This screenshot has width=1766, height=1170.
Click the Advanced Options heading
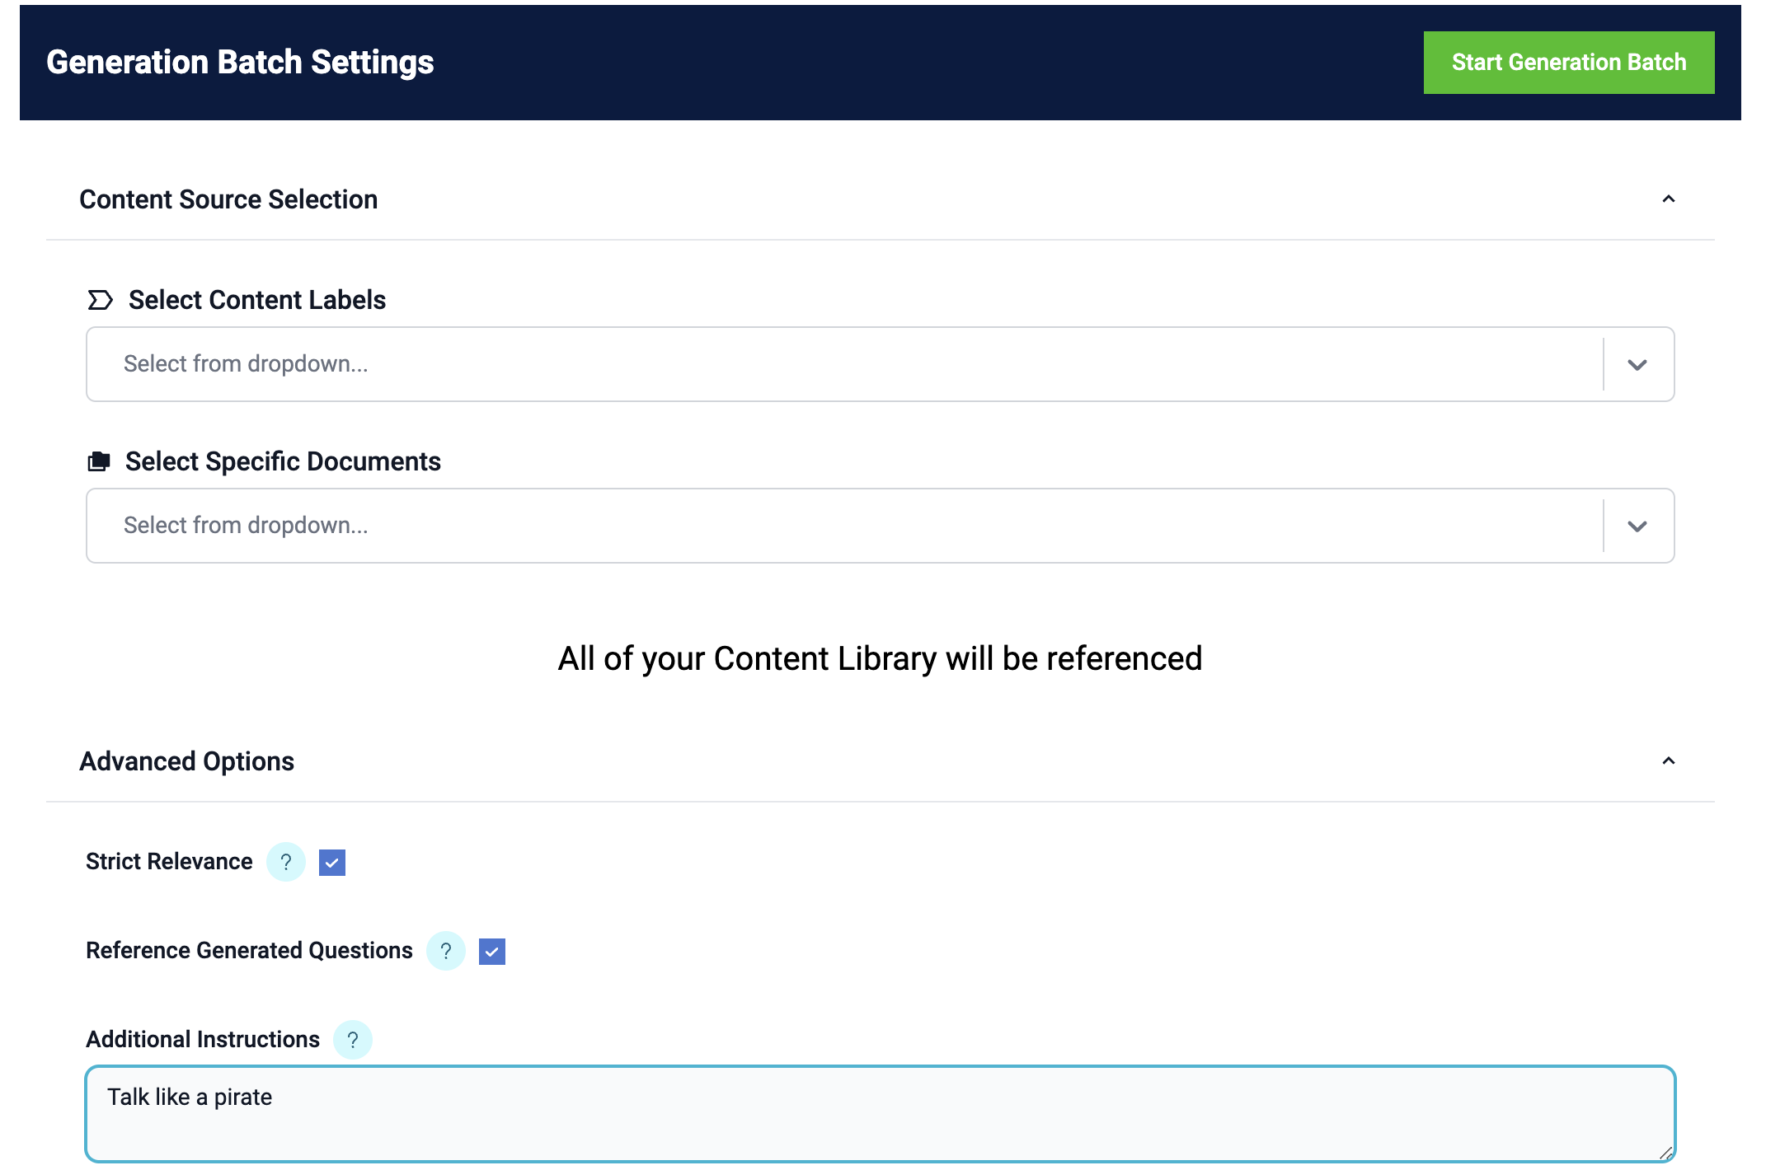click(x=187, y=761)
